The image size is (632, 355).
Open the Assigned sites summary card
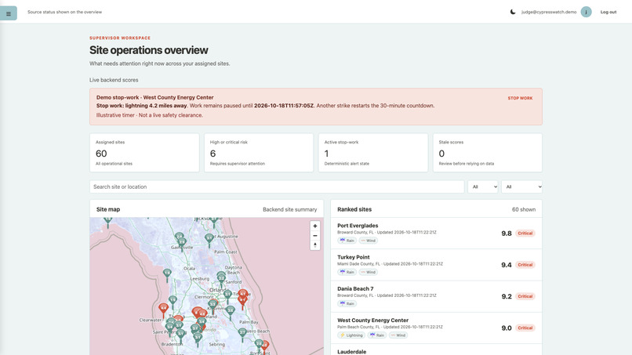tap(144, 153)
